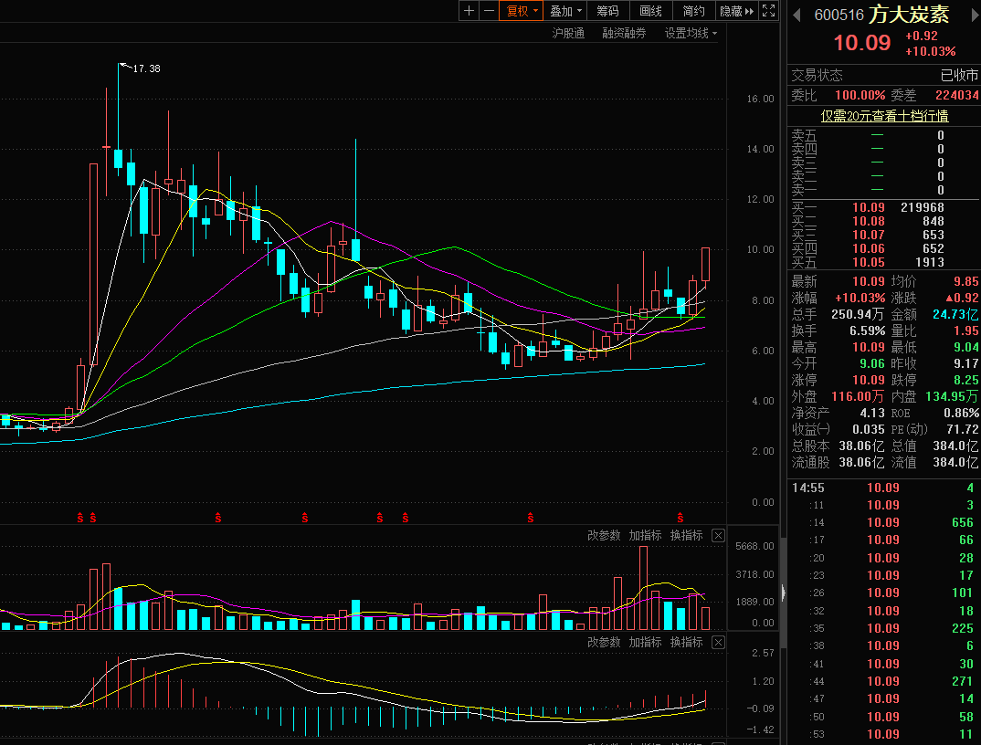Zoom in chart with plus button
Viewport: 981px width, 745px height.
click(x=469, y=11)
